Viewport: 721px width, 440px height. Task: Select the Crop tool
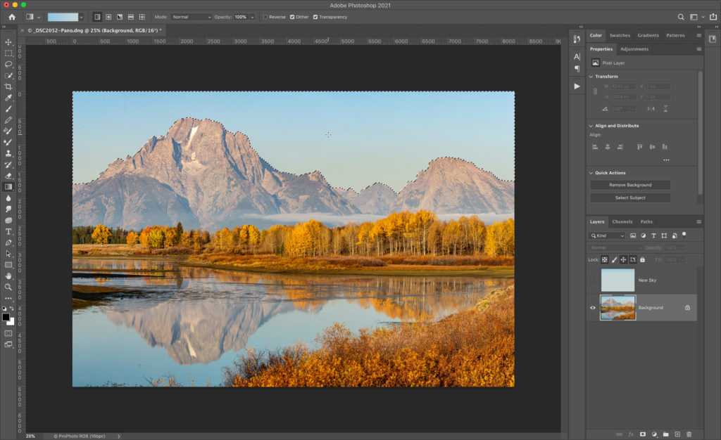coord(8,86)
